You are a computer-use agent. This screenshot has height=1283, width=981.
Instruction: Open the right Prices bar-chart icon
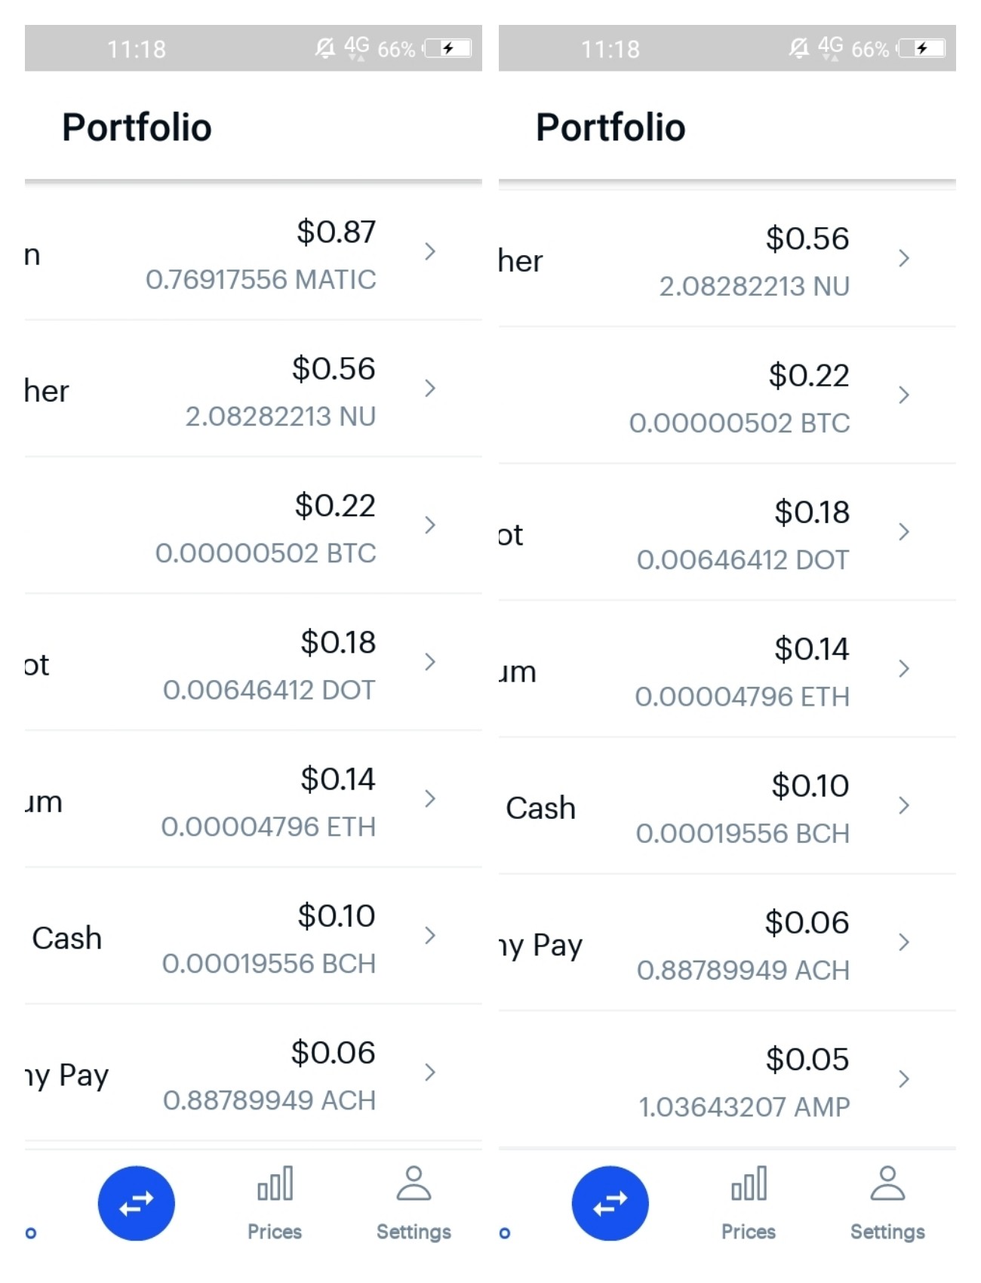[x=749, y=1183]
